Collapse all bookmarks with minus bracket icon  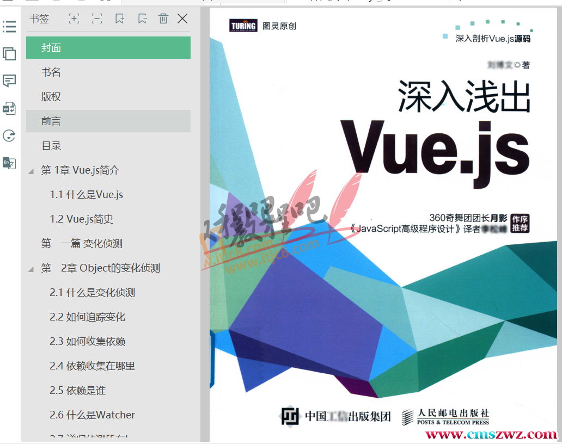coord(97,19)
